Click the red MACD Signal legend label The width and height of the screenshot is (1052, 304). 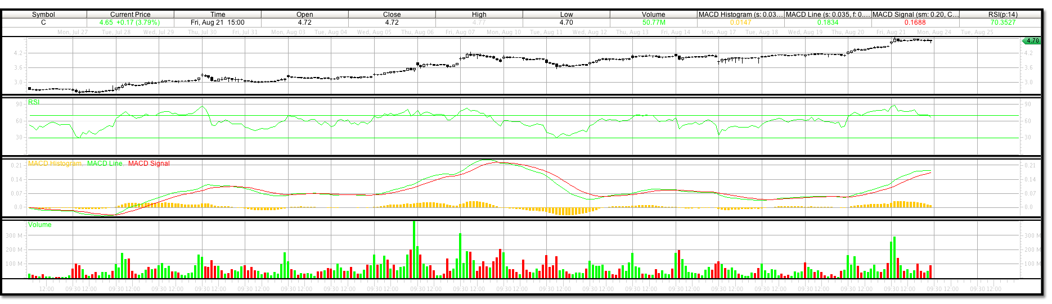(149, 164)
